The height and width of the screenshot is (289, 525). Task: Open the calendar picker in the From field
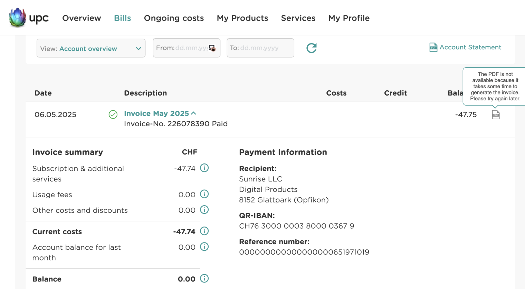click(x=212, y=48)
